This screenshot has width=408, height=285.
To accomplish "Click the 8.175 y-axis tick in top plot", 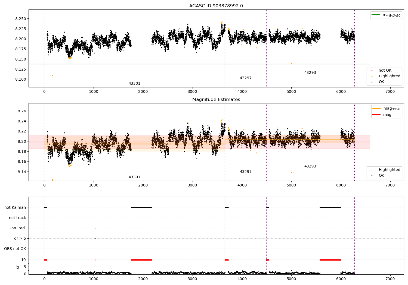I will pos(21,49).
